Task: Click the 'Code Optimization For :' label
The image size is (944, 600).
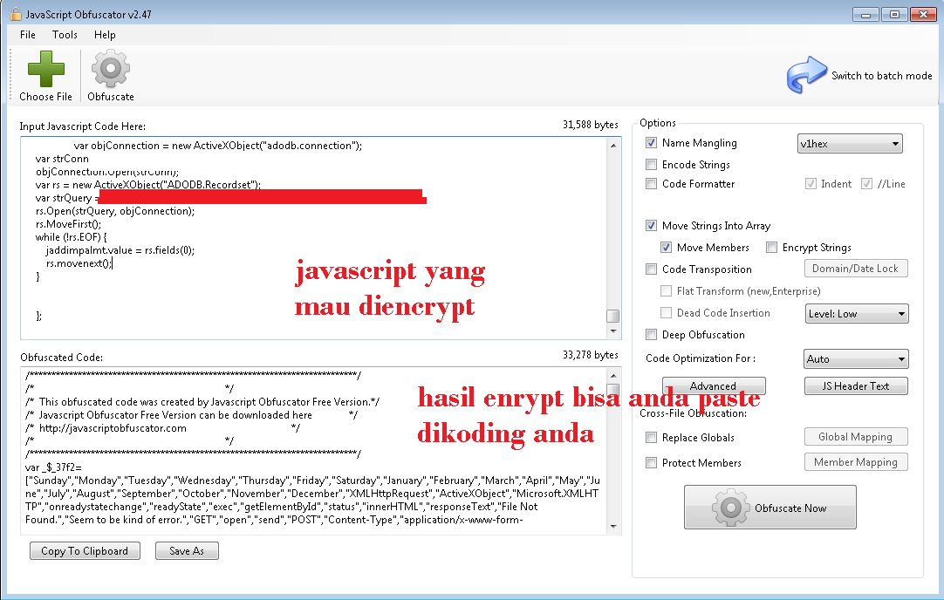Action: click(701, 358)
